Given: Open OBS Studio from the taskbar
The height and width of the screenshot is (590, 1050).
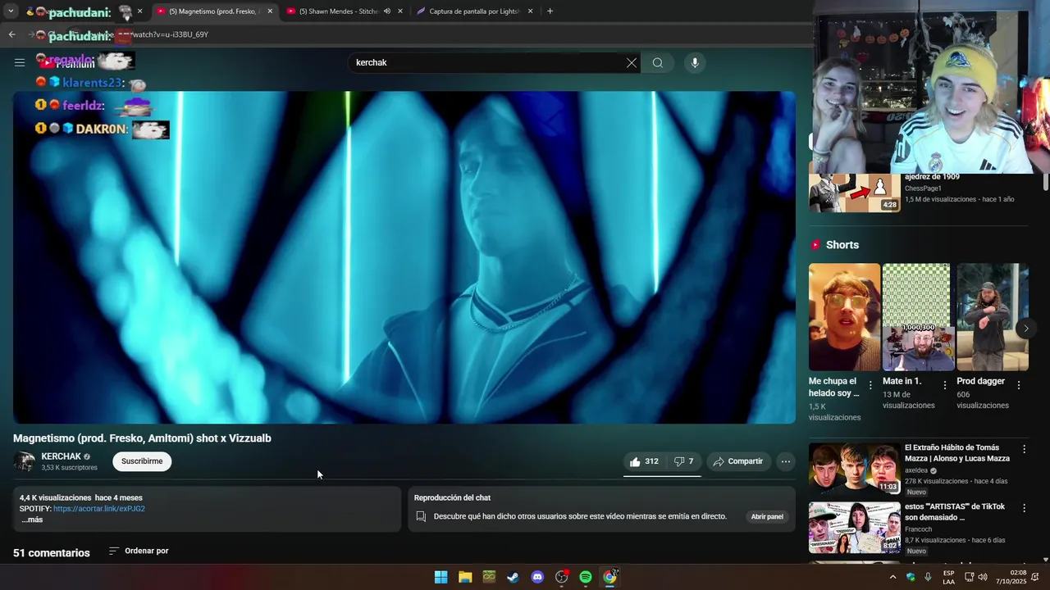Looking at the screenshot, I should click(x=561, y=577).
